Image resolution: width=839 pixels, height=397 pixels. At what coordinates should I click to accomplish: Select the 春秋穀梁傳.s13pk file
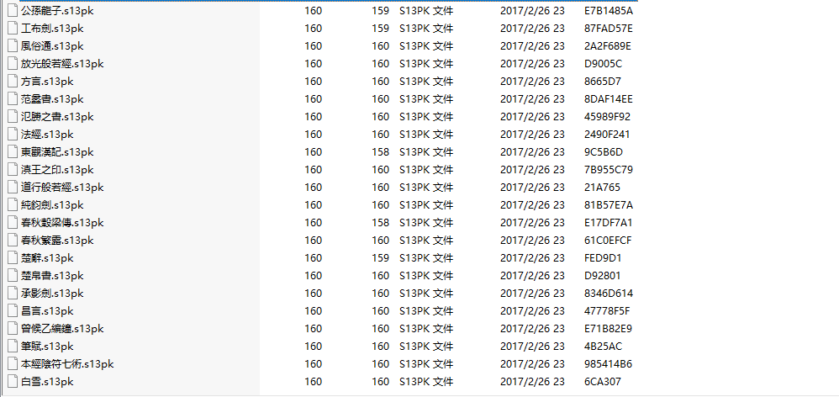click(62, 223)
